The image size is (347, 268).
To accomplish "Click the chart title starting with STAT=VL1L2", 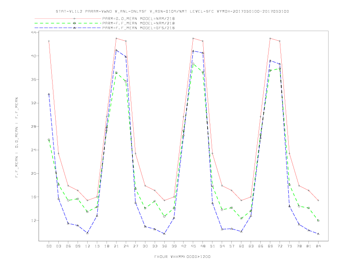I will [172, 11].
